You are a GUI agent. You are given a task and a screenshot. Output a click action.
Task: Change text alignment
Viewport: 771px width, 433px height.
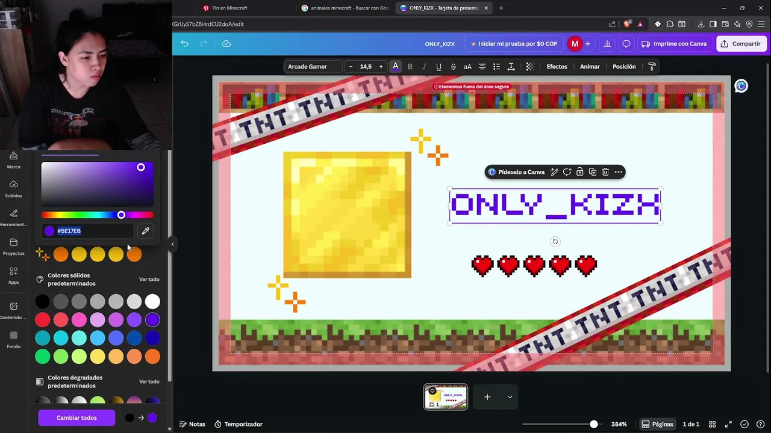[482, 67]
